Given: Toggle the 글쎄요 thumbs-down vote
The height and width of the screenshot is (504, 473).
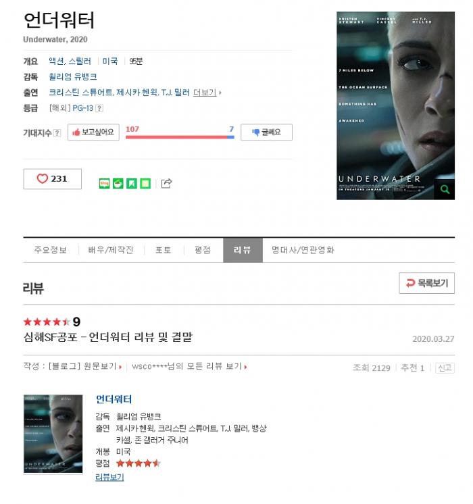Looking at the screenshot, I should (x=266, y=132).
